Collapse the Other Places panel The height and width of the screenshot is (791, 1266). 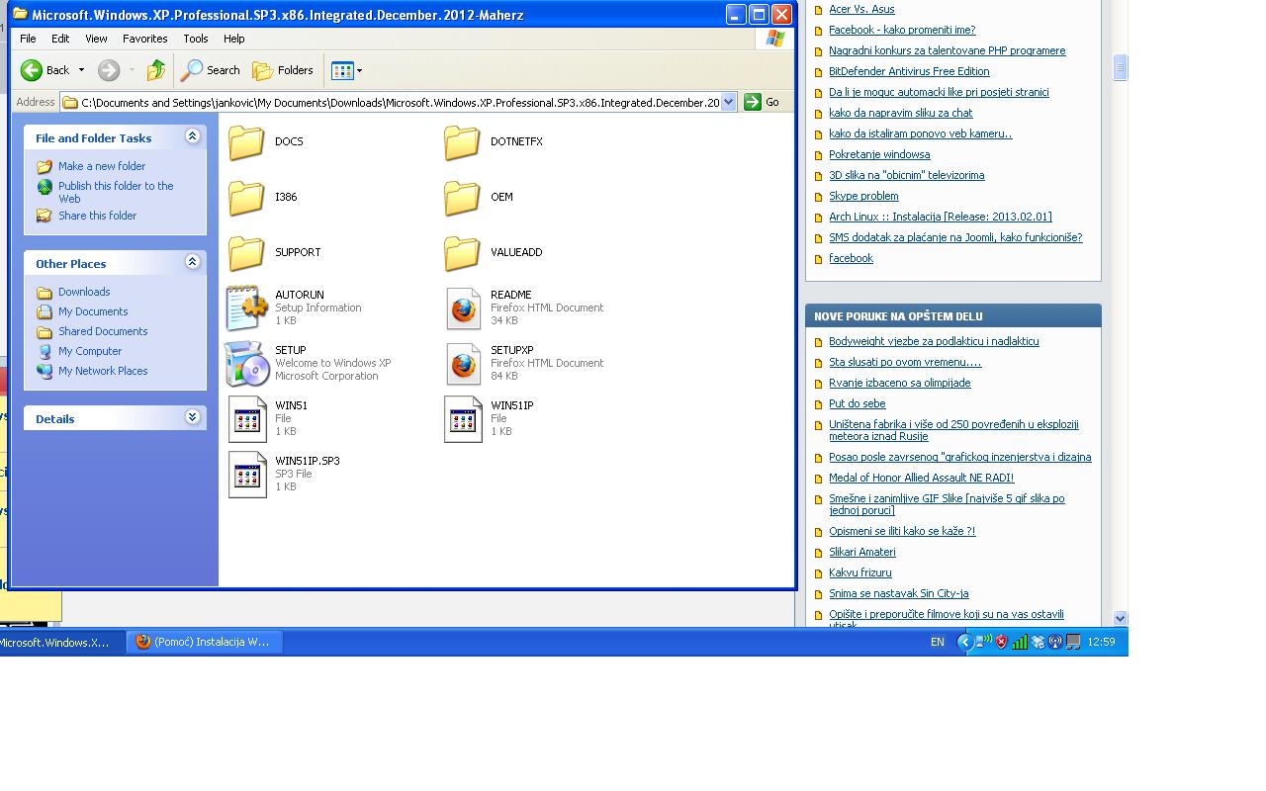(x=193, y=262)
